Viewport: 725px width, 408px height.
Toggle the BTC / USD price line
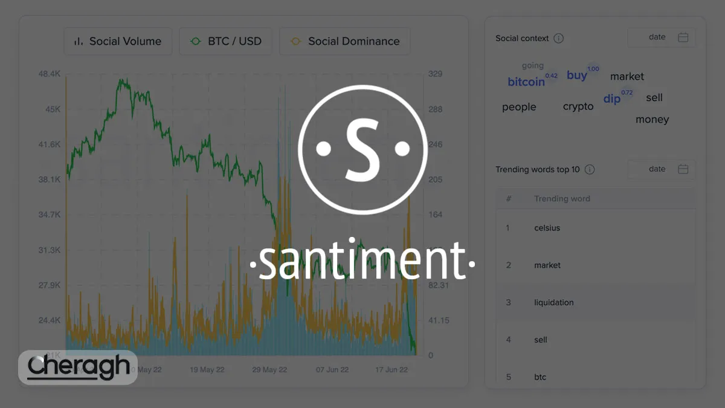point(225,41)
